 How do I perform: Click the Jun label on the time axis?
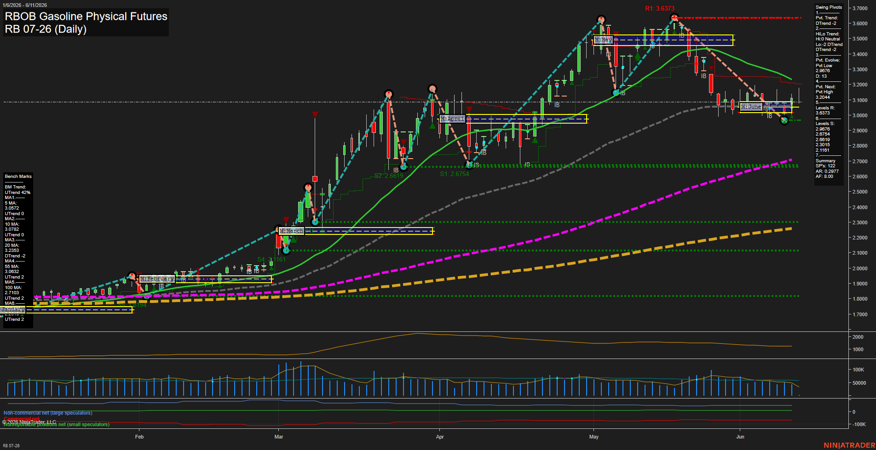pyautogui.click(x=740, y=437)
